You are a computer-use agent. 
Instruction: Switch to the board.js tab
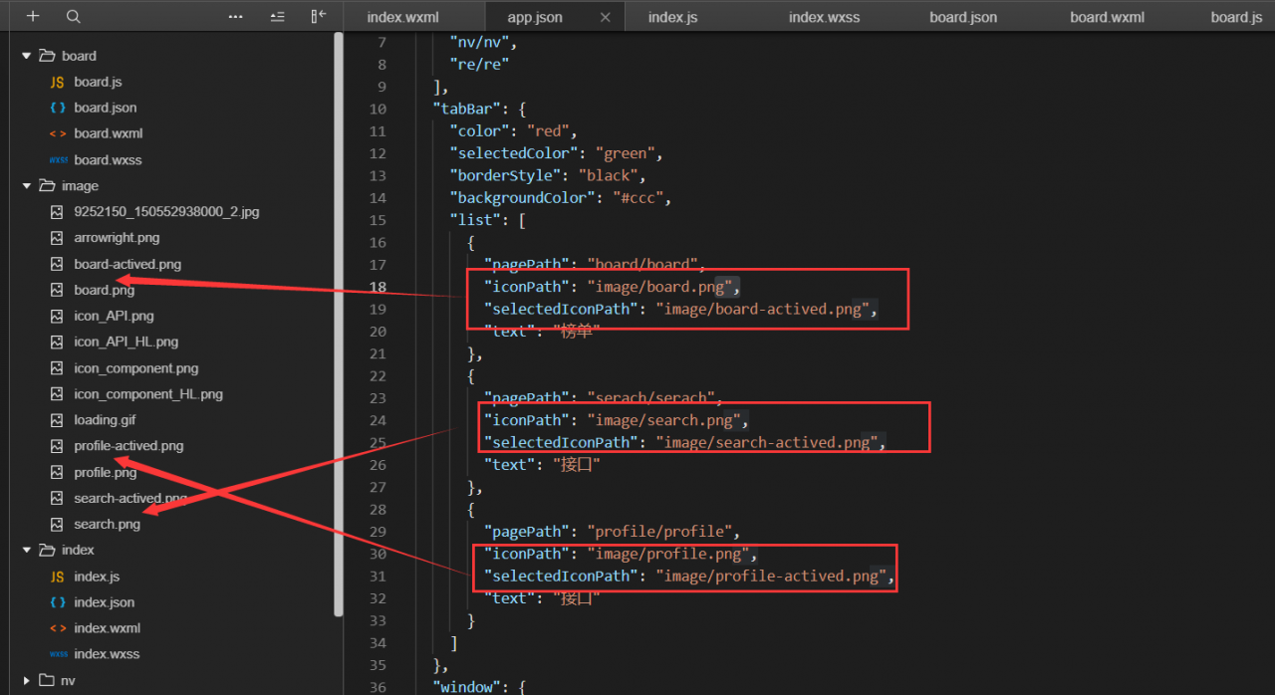(1236, 17)
